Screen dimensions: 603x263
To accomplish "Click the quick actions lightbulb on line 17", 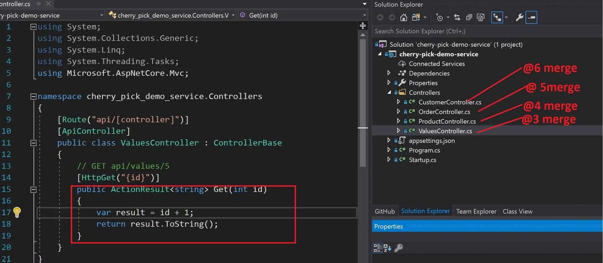I will pyautogui.click(x=17, y=212).
